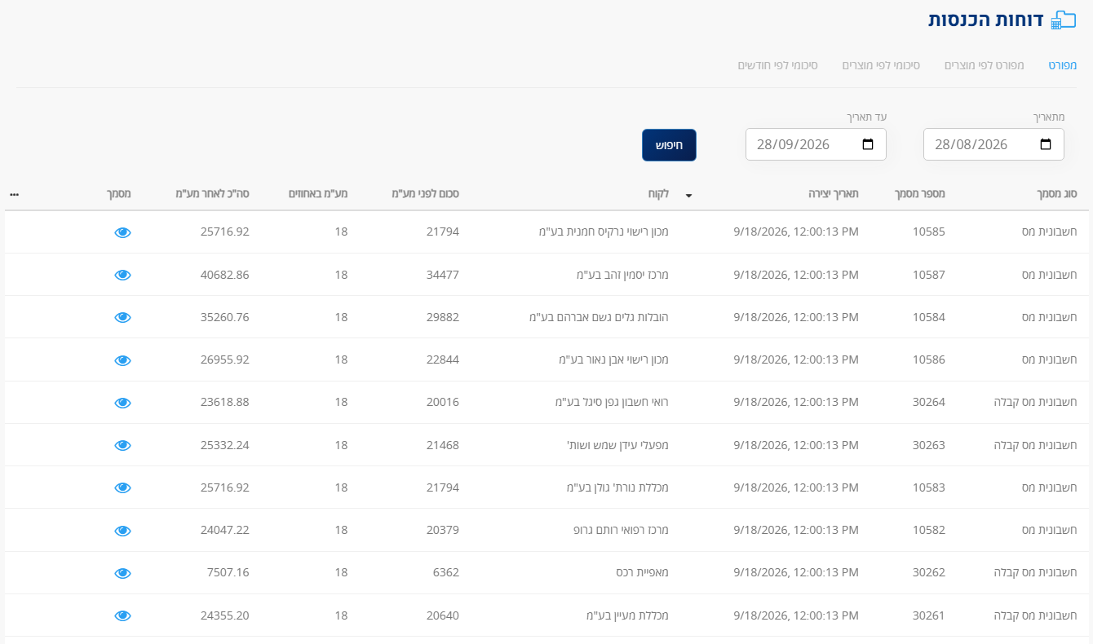Image resolution: width=1093 pixels, height=644 pixels.
Task: Sort by מספר מסמך column header
Action: [920, 194]
